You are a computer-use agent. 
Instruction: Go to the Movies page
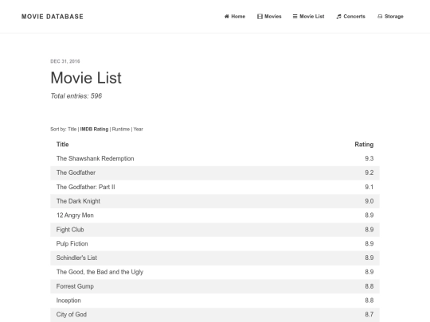pos(269,17)
